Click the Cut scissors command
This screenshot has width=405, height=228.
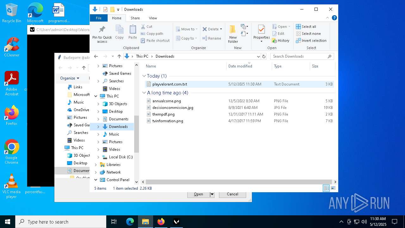(146, 27)
